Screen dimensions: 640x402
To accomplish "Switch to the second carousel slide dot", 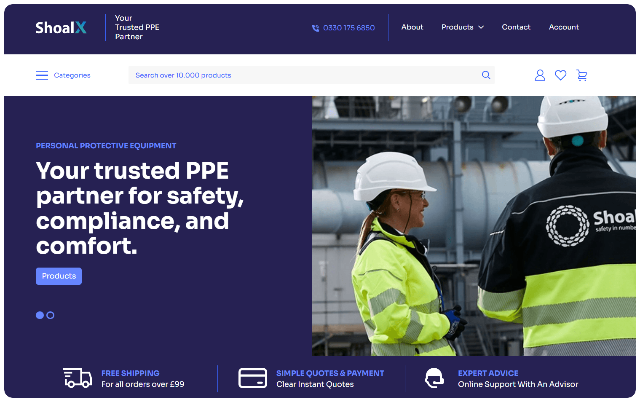I will [x=51, y=315].
